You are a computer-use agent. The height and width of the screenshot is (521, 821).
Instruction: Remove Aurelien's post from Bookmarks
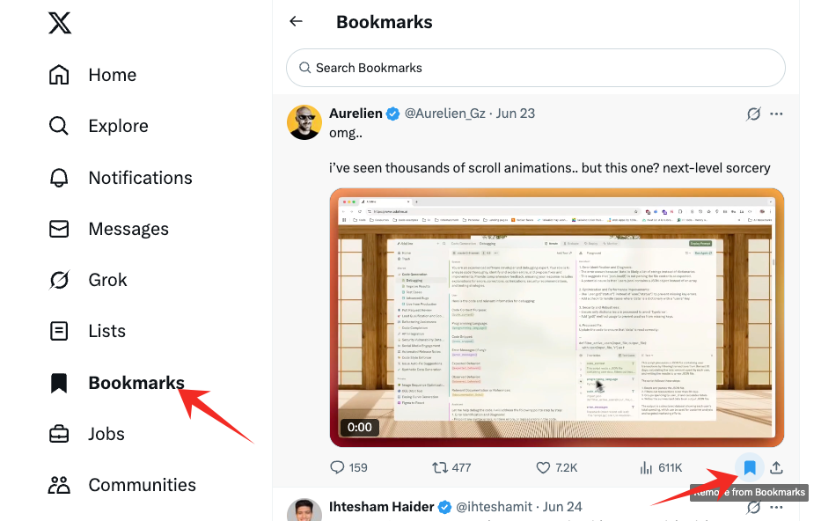click(750, 467)
